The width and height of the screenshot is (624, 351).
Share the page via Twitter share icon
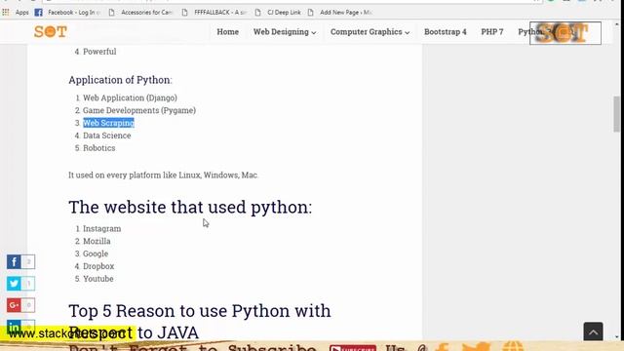[14, 284]
